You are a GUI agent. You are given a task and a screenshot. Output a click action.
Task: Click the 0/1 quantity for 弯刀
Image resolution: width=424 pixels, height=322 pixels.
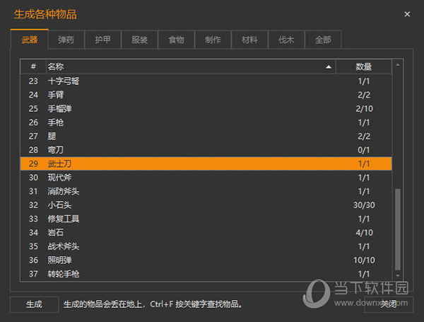tap(364, 150)
